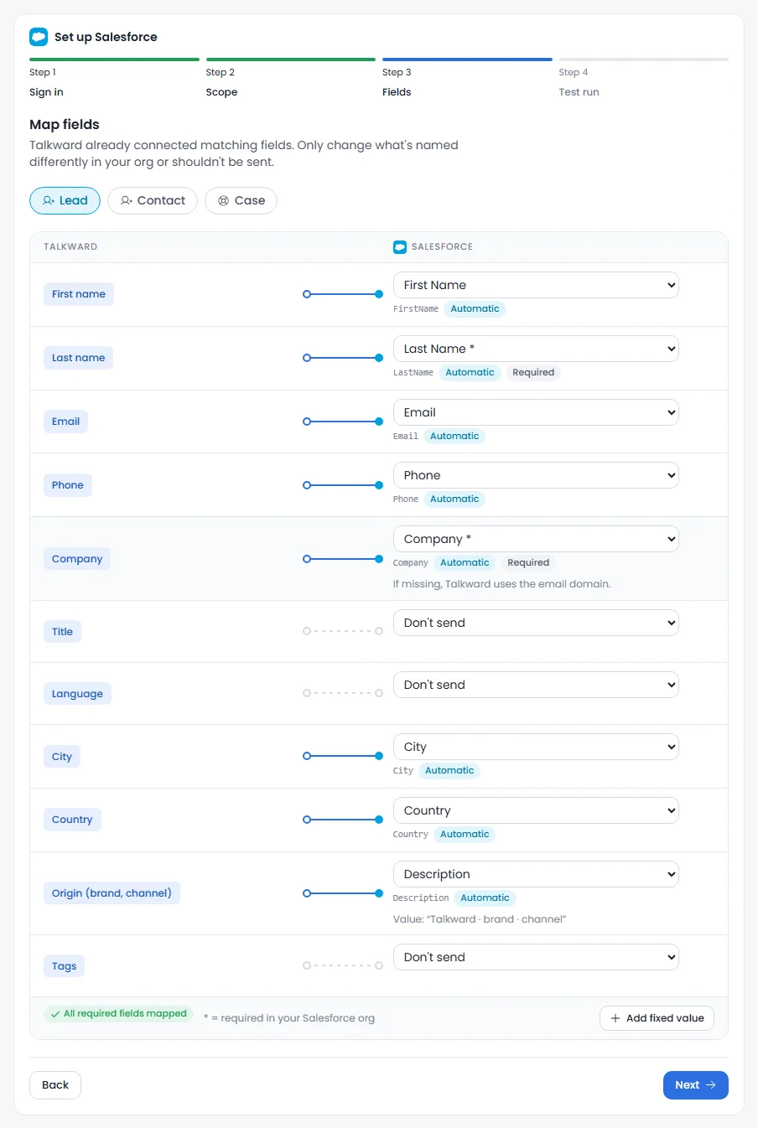This screenshot has height=1128, width=758.
Task: Click the 'All required fields mapped' status
Action: (x=118, y=1014)
